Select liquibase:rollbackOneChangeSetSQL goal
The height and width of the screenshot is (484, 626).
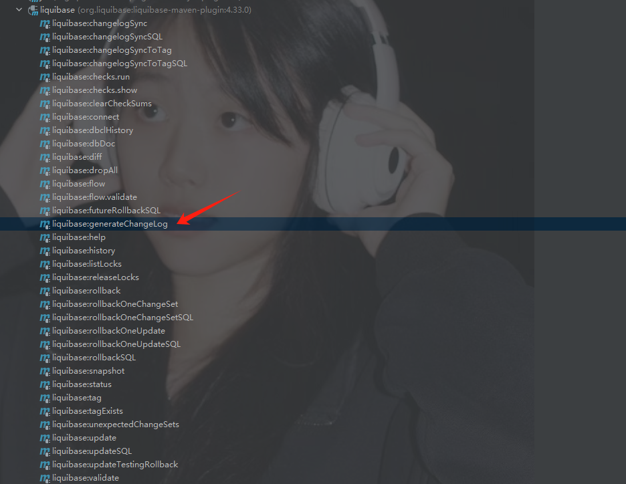click(122, 318)
